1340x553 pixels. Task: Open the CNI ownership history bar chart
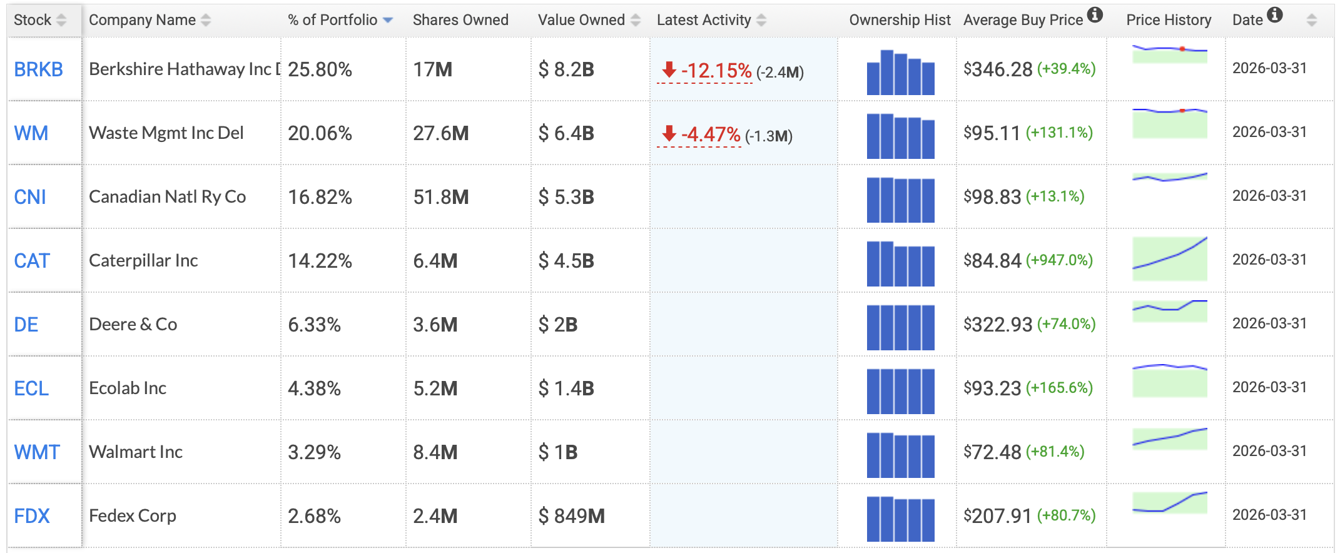point(901,200)
